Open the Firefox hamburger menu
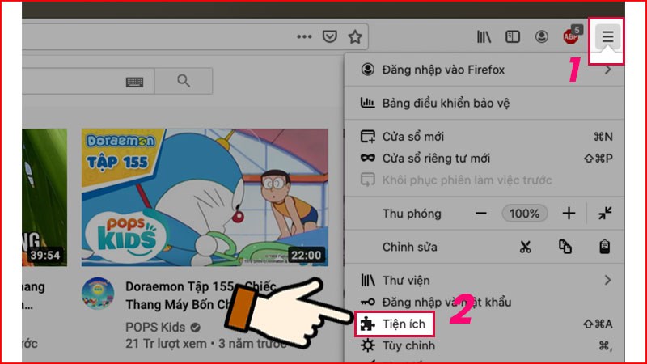This screenshot has width=647, height=364. point(607,36)
